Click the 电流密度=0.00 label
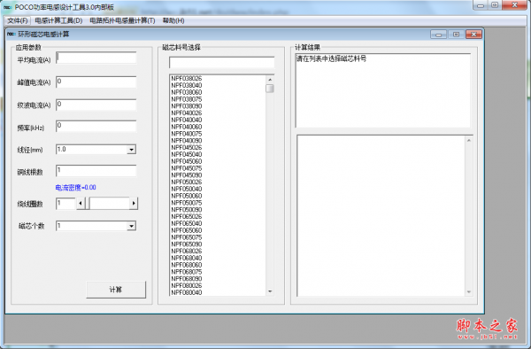The width and height of the screenshot is (531, 349). click(x=75, y=188)
